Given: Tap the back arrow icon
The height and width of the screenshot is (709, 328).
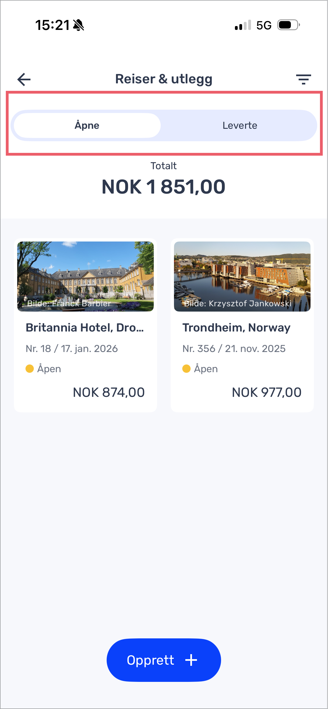Looking at the screenshot, I should click(x=24, y=79).
